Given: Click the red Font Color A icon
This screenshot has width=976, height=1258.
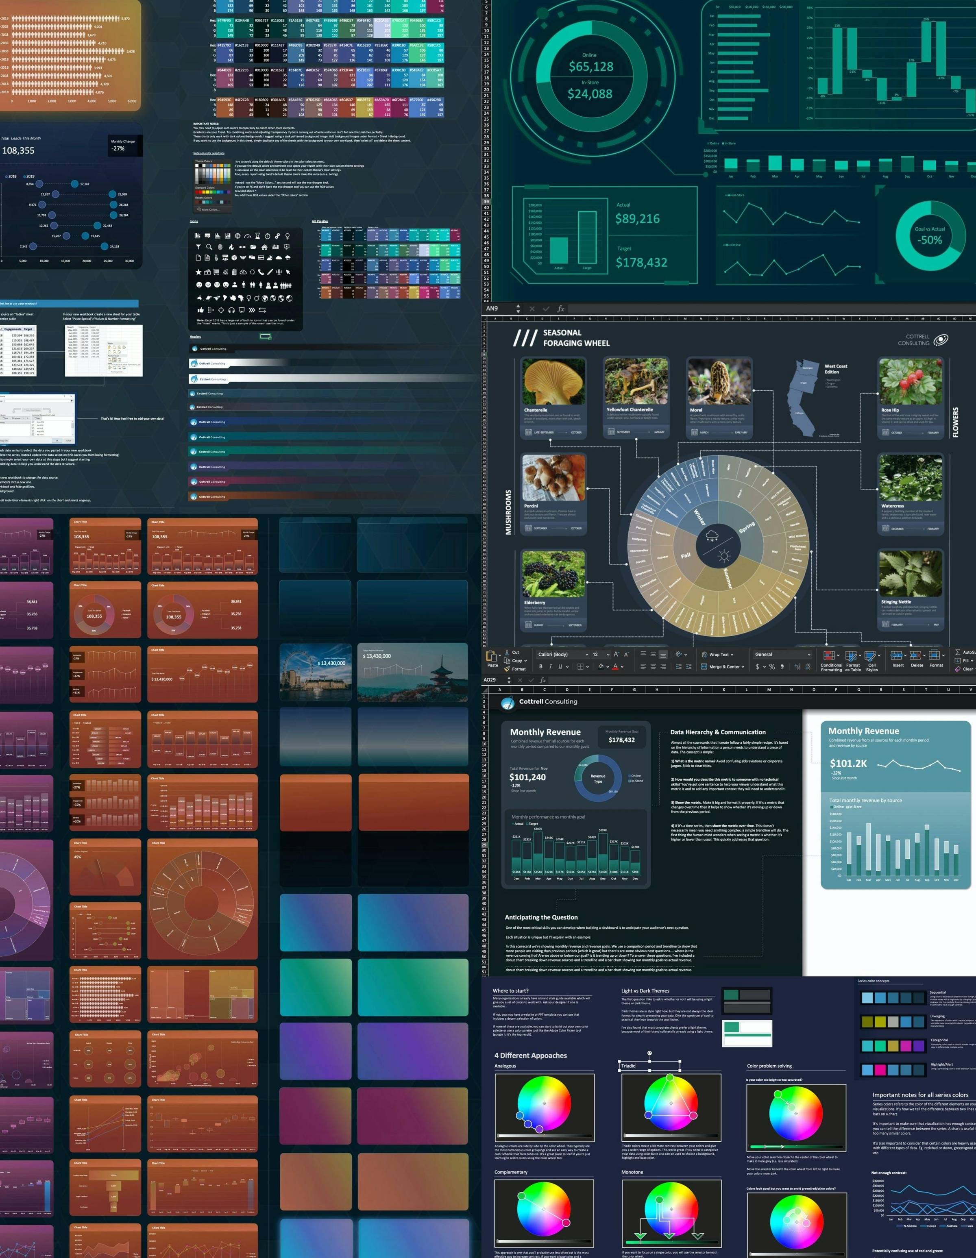Looking at the screenshot, I should coord(615,666).
